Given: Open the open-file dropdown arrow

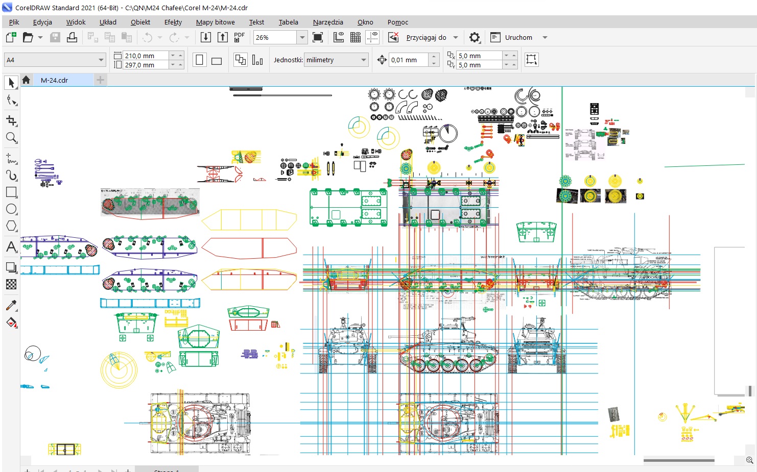Looking at the screenshot, I should pyautogui.click(x=40, y=37).
